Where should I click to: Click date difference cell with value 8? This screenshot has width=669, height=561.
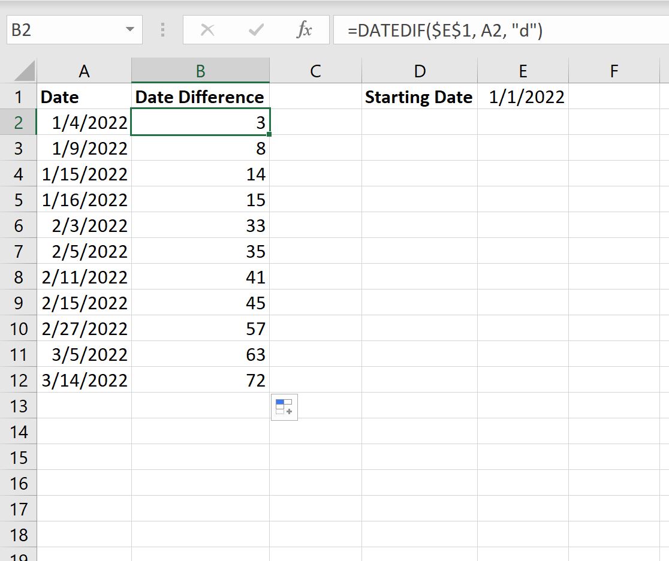pos(201,148)
